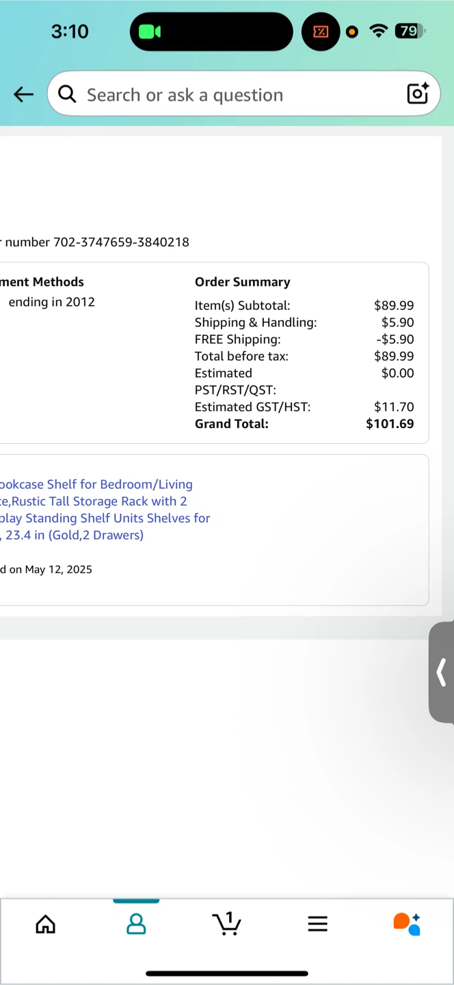Viewport: 454px width, 985px height.
Task: Open the camera lens search icon
Action: [417, 93]
